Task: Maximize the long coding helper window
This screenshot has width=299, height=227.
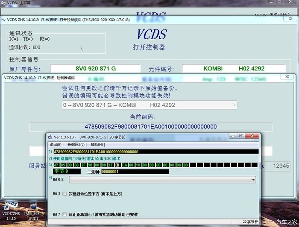Action: coord(241,136)
